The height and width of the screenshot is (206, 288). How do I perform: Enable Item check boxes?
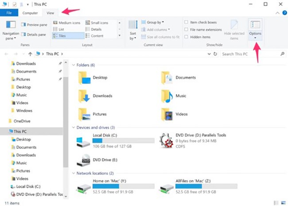[186, 22]
